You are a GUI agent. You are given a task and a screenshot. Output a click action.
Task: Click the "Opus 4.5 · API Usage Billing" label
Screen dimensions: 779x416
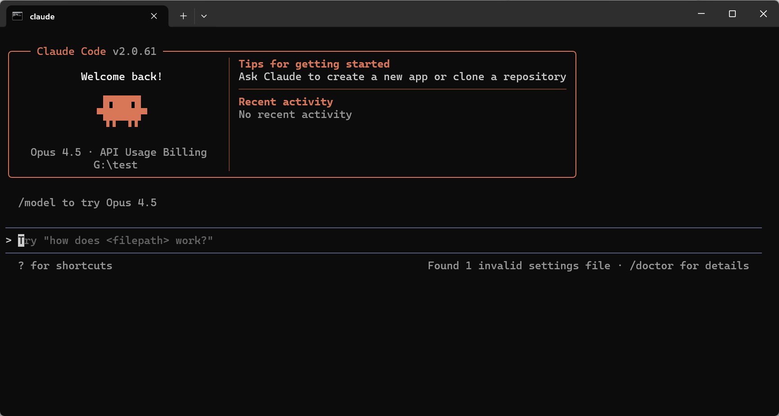pyautogui.click(x=118, y=152)
